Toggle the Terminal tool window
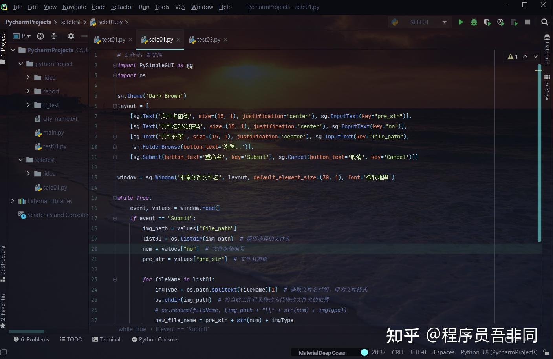The width and height of the screenshot is (553, 359). (106, 339)
